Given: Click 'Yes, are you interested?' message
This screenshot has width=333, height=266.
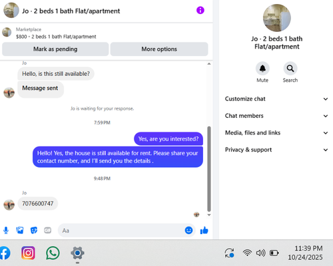Looking at the screenshot, I should point(168,139).
